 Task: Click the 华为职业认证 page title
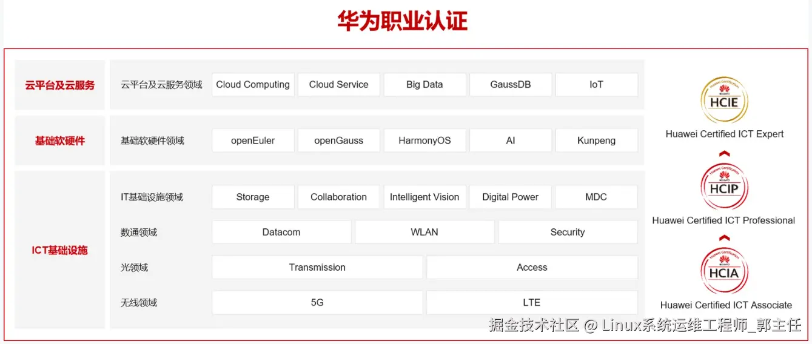point(403,21)
